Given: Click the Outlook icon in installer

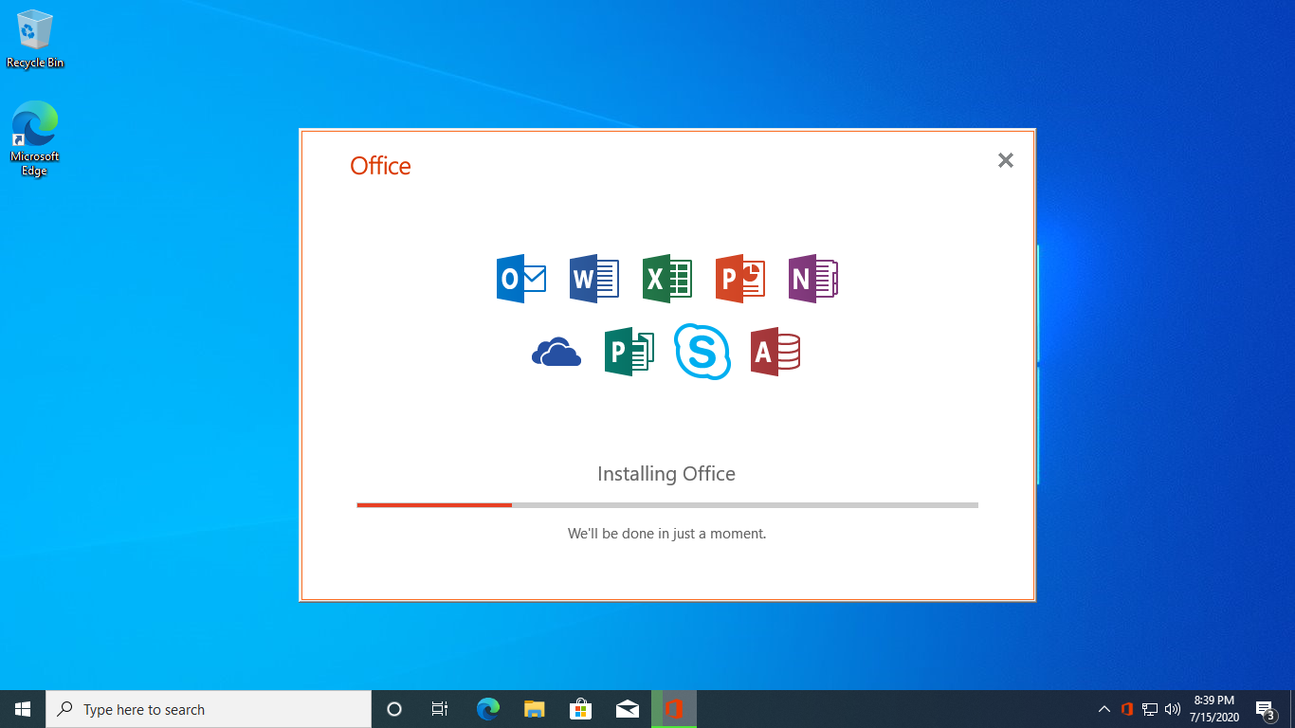Looking at the screenshot, I should click(521, 279).
